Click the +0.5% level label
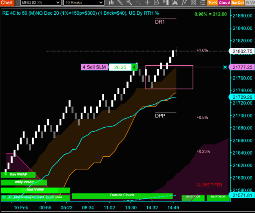This screenshot has height=213, width=255. pyautogui.click(x=202, y=118)
